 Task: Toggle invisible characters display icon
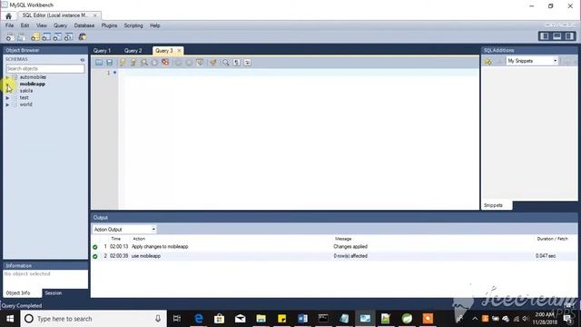tap(236, 63)
